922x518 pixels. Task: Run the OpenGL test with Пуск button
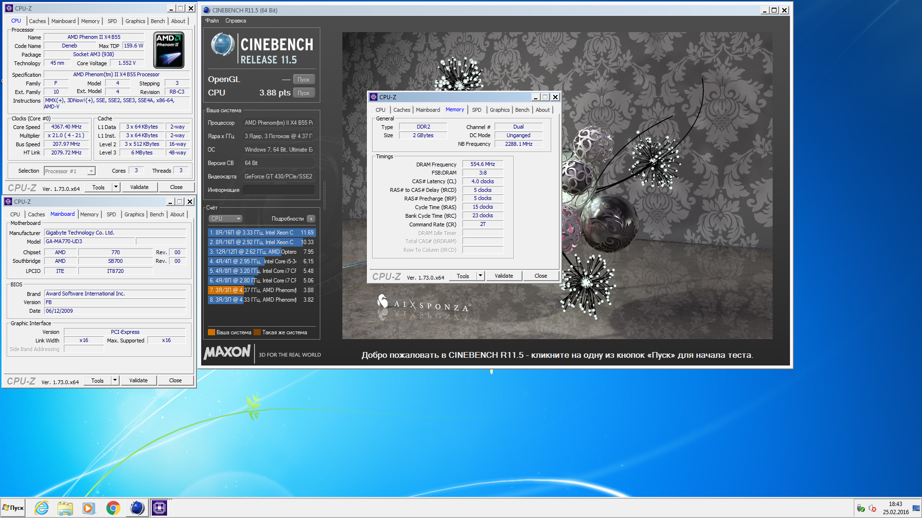click(303, 80)
